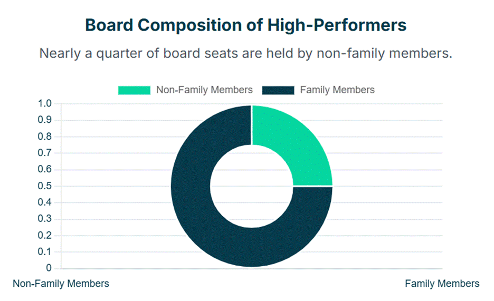
Task: Click the green Non-Family Members legend swatch
Action: 134,90
